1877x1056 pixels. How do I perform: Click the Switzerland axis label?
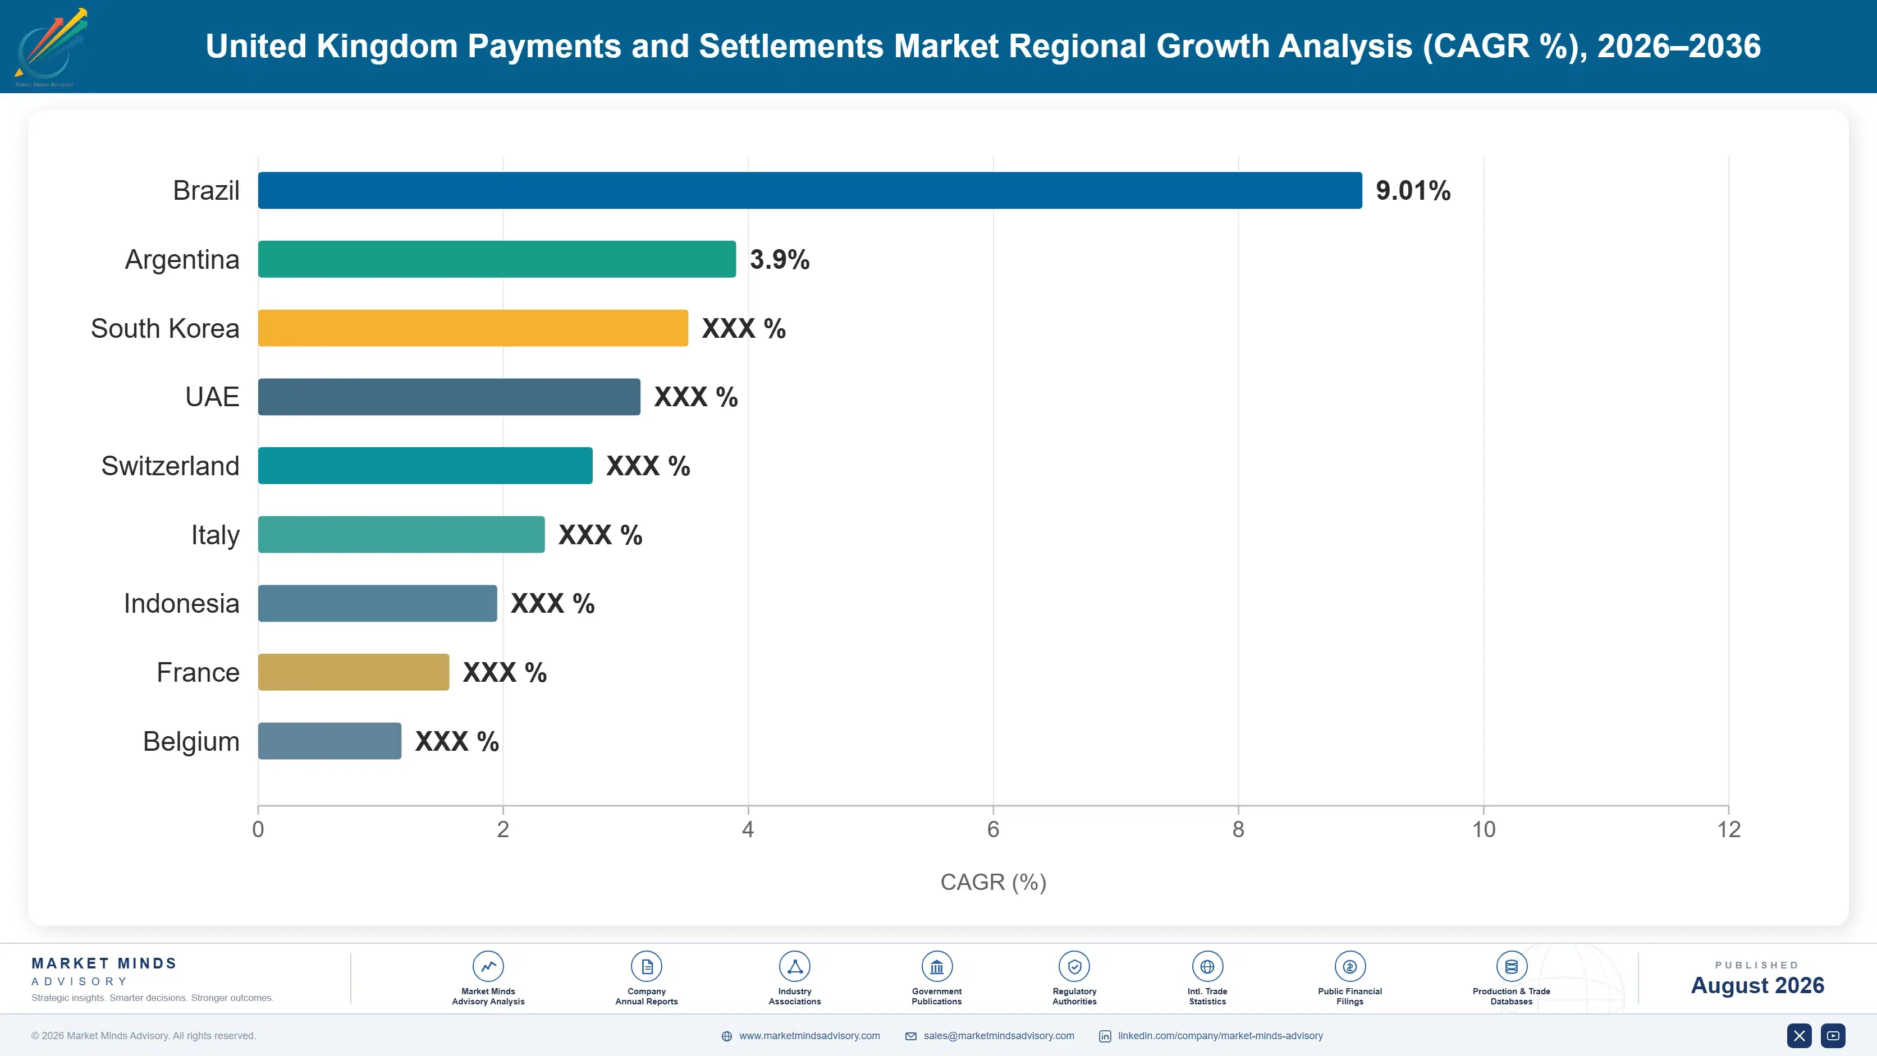[171, 465]
